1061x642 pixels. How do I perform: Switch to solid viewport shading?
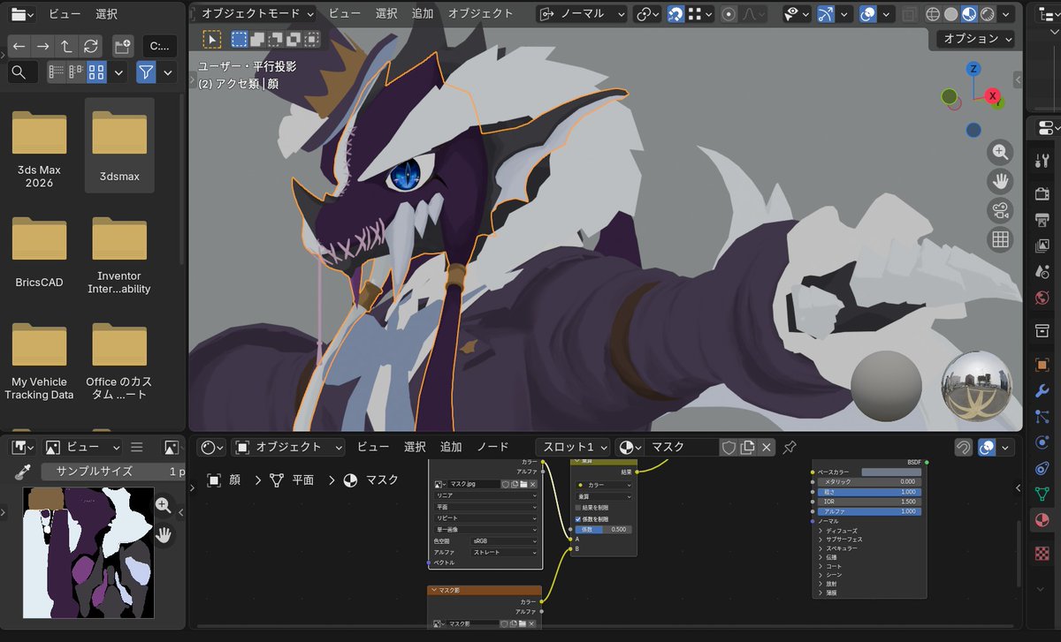click(951, 14)
